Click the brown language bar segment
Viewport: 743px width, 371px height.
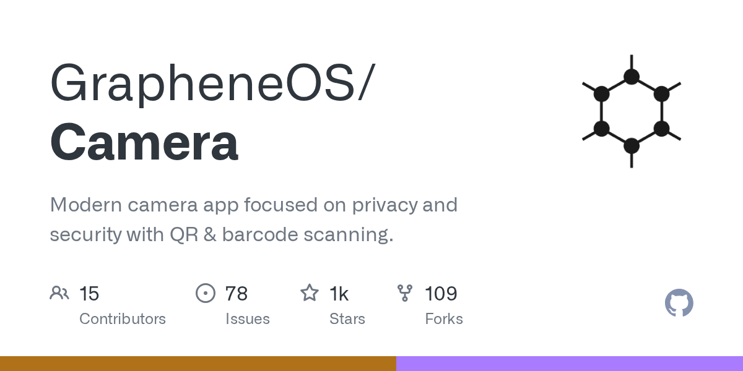[x=198, y=364]
